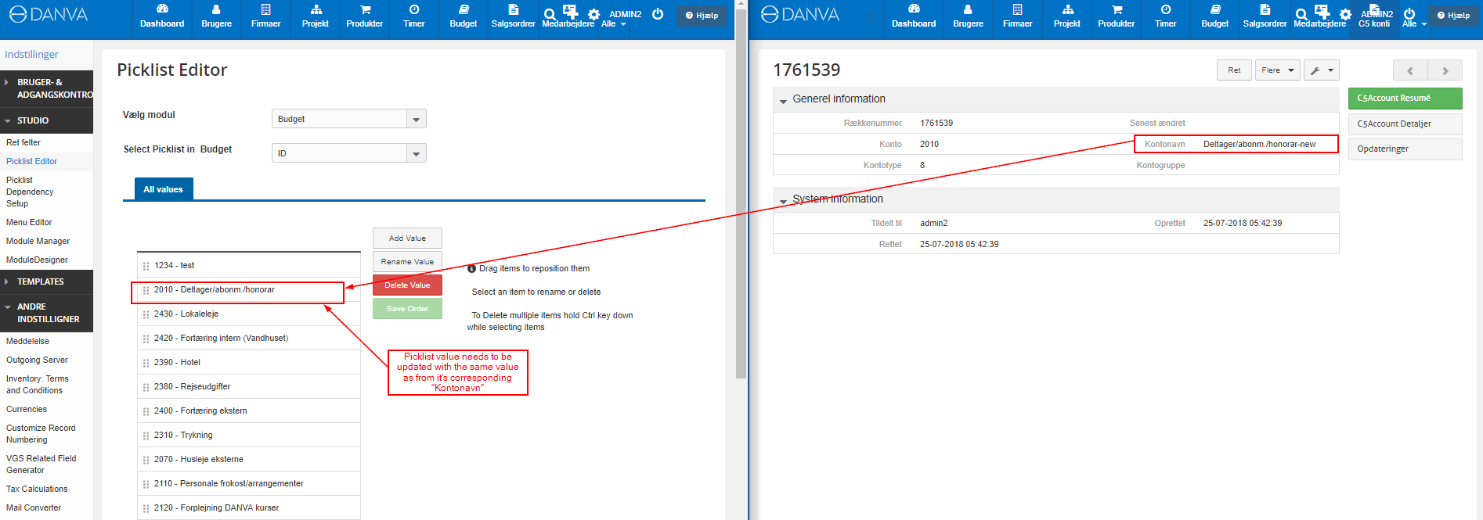Collapse the Generel information section
This screenshot has width=1483, height=520.
[x=783, y=100]
